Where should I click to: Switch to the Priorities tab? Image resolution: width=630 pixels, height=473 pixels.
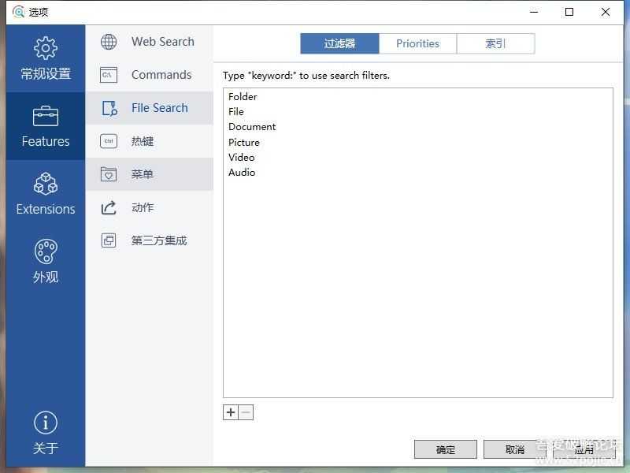click(417, 43)
